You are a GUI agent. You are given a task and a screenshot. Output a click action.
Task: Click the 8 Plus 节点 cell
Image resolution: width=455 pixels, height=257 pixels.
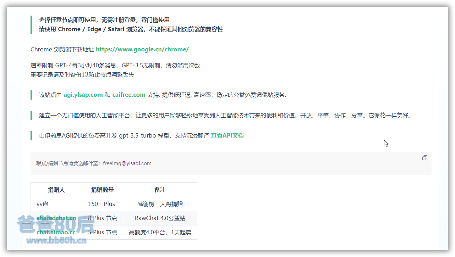(x=103, y=218)
